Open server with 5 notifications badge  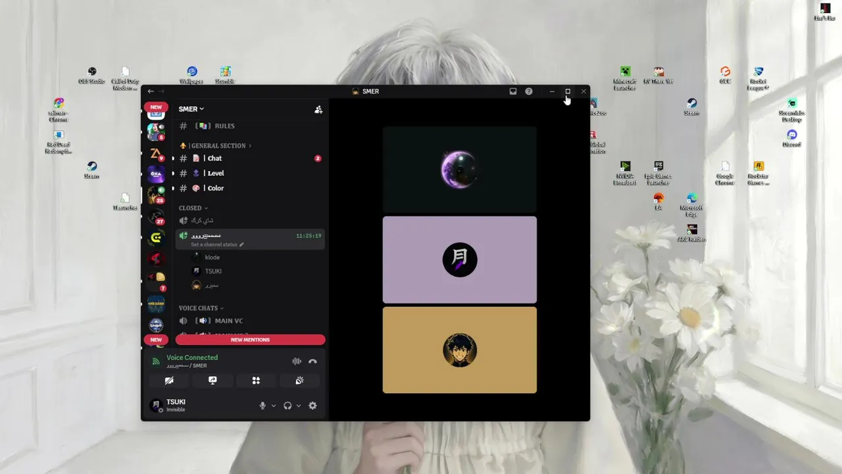tap(156, 131)
